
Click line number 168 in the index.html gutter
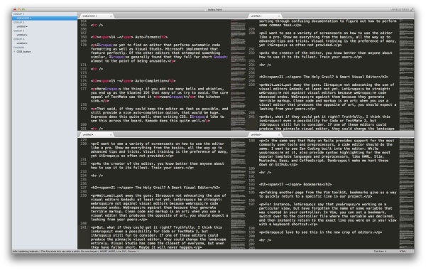point(83,37)
